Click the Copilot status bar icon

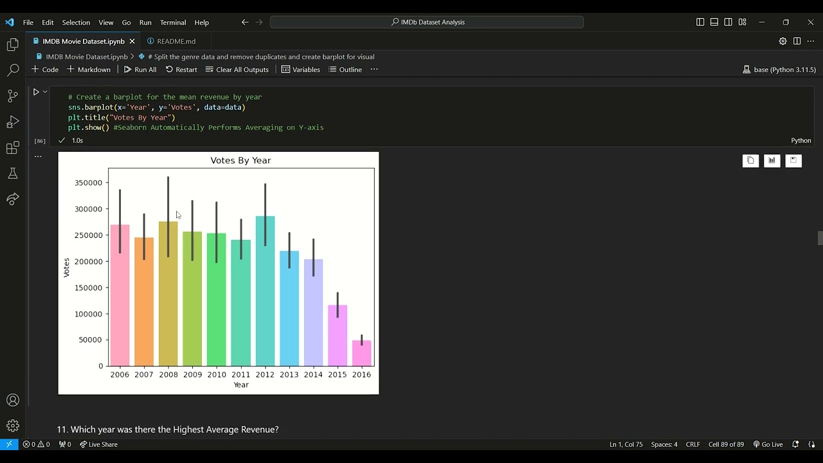point(811,444)
